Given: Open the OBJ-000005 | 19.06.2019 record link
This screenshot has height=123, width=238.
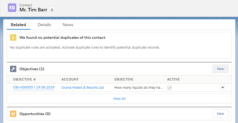Looking at the screenshot, I should [34, 88].
